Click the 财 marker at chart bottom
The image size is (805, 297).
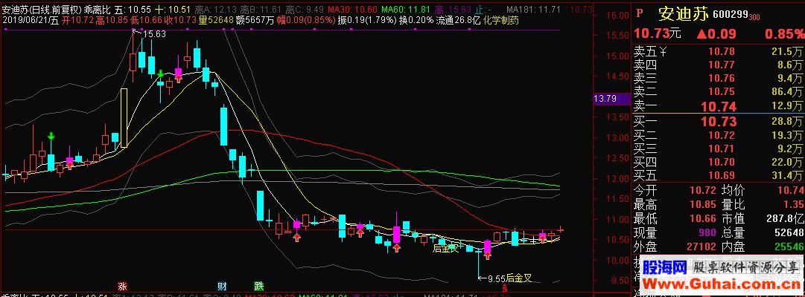pyautogui.click(x=222, y=286)
